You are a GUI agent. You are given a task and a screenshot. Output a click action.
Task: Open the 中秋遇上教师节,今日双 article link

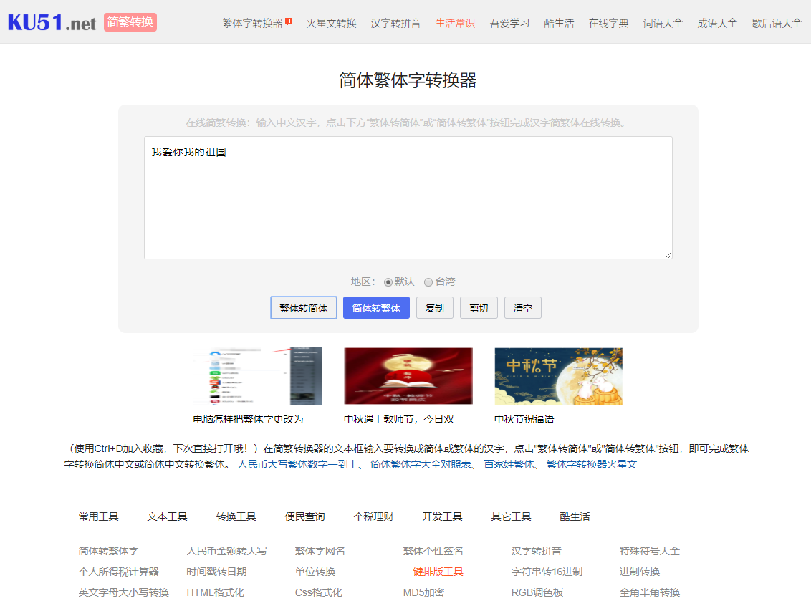(x=399, y=419)
